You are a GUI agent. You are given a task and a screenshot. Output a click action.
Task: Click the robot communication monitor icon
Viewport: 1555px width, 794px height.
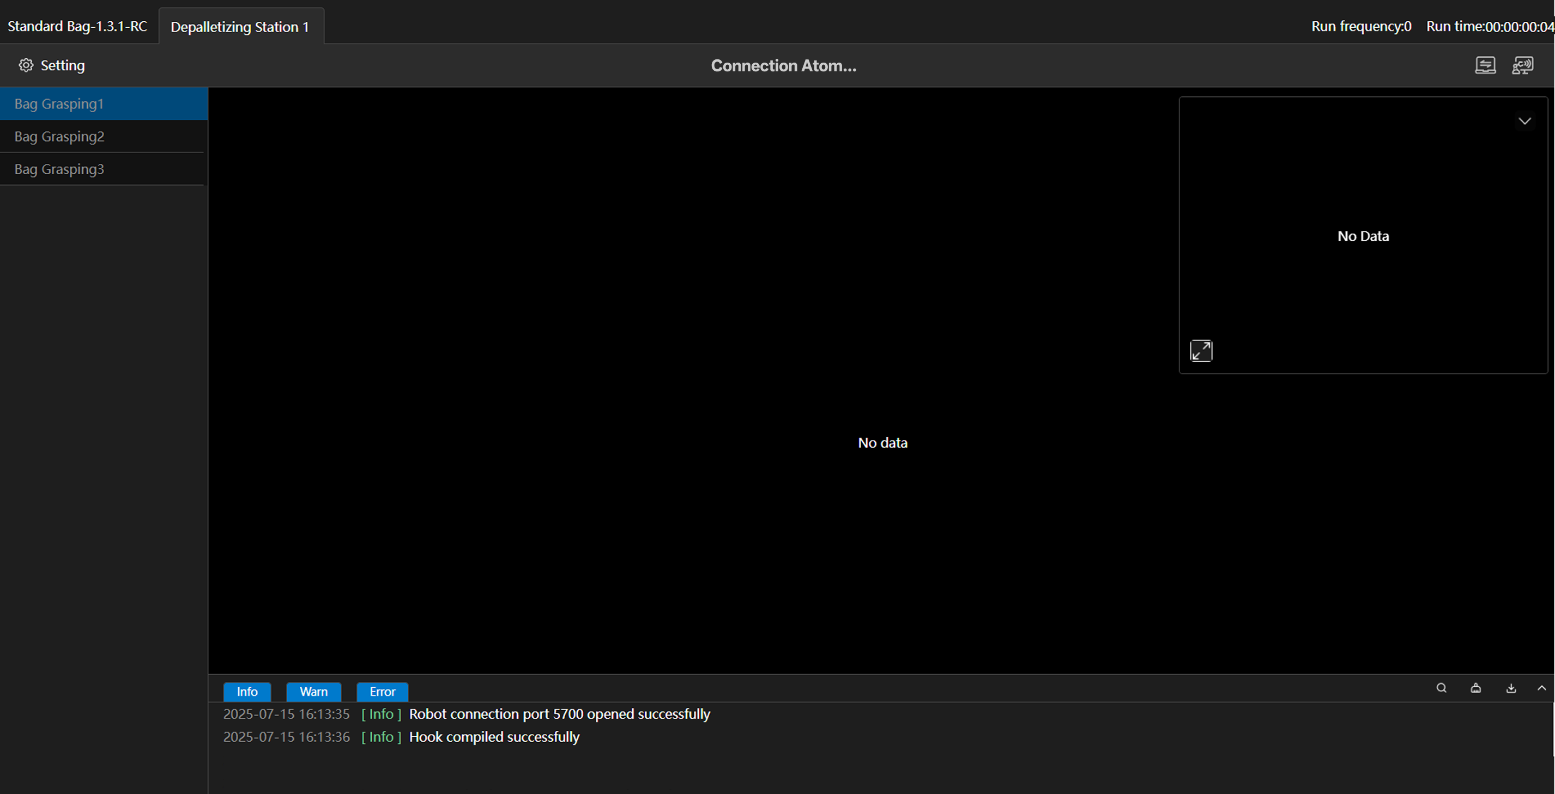point(1522,65)
